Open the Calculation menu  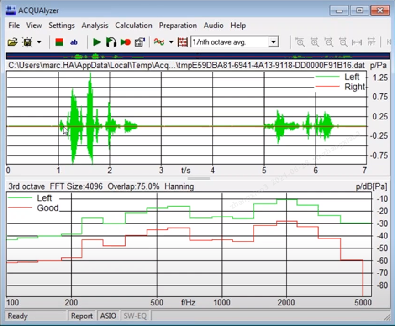[133, 26]
